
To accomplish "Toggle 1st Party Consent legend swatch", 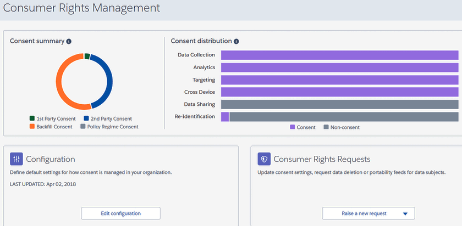I will tap(32, 118).
